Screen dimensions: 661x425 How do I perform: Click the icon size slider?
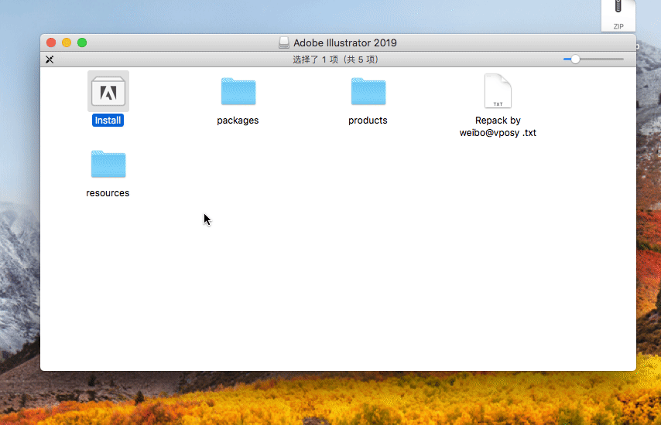594,59
